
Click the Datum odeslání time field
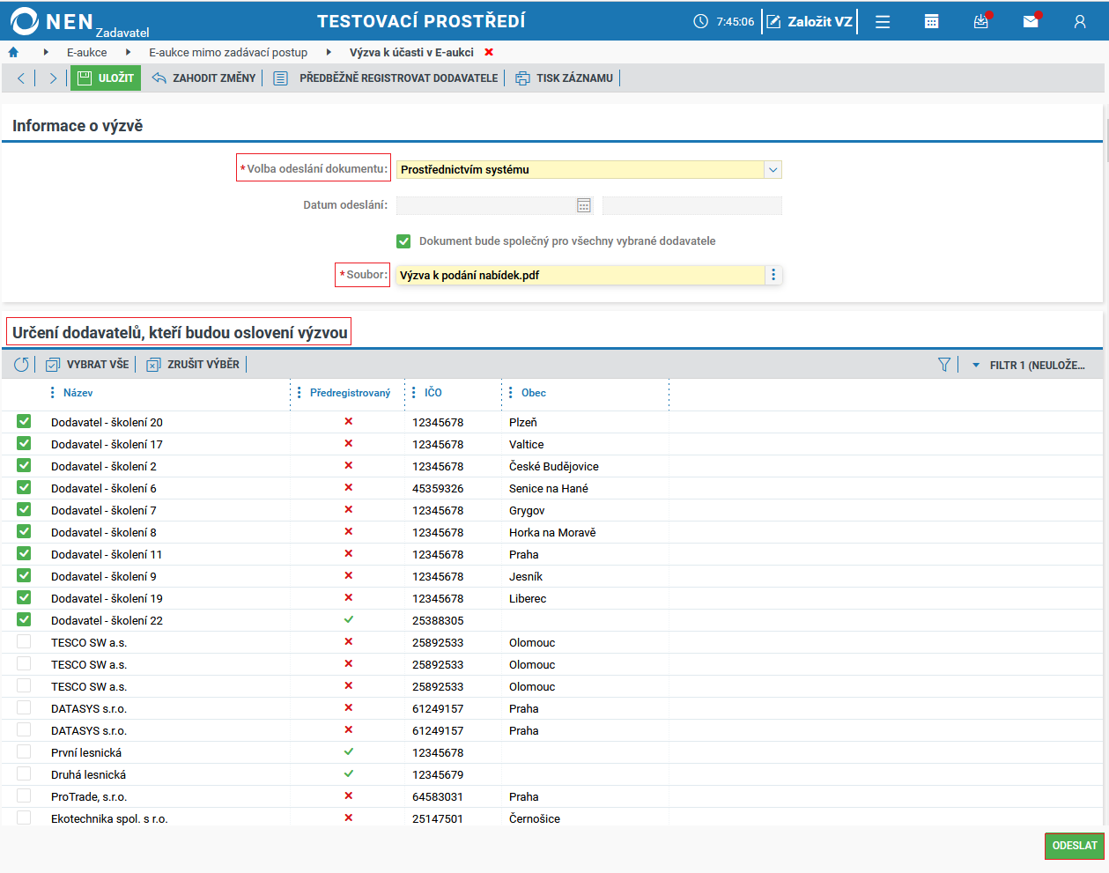tap(692, 205)
